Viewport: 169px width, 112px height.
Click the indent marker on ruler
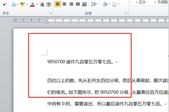47,21
